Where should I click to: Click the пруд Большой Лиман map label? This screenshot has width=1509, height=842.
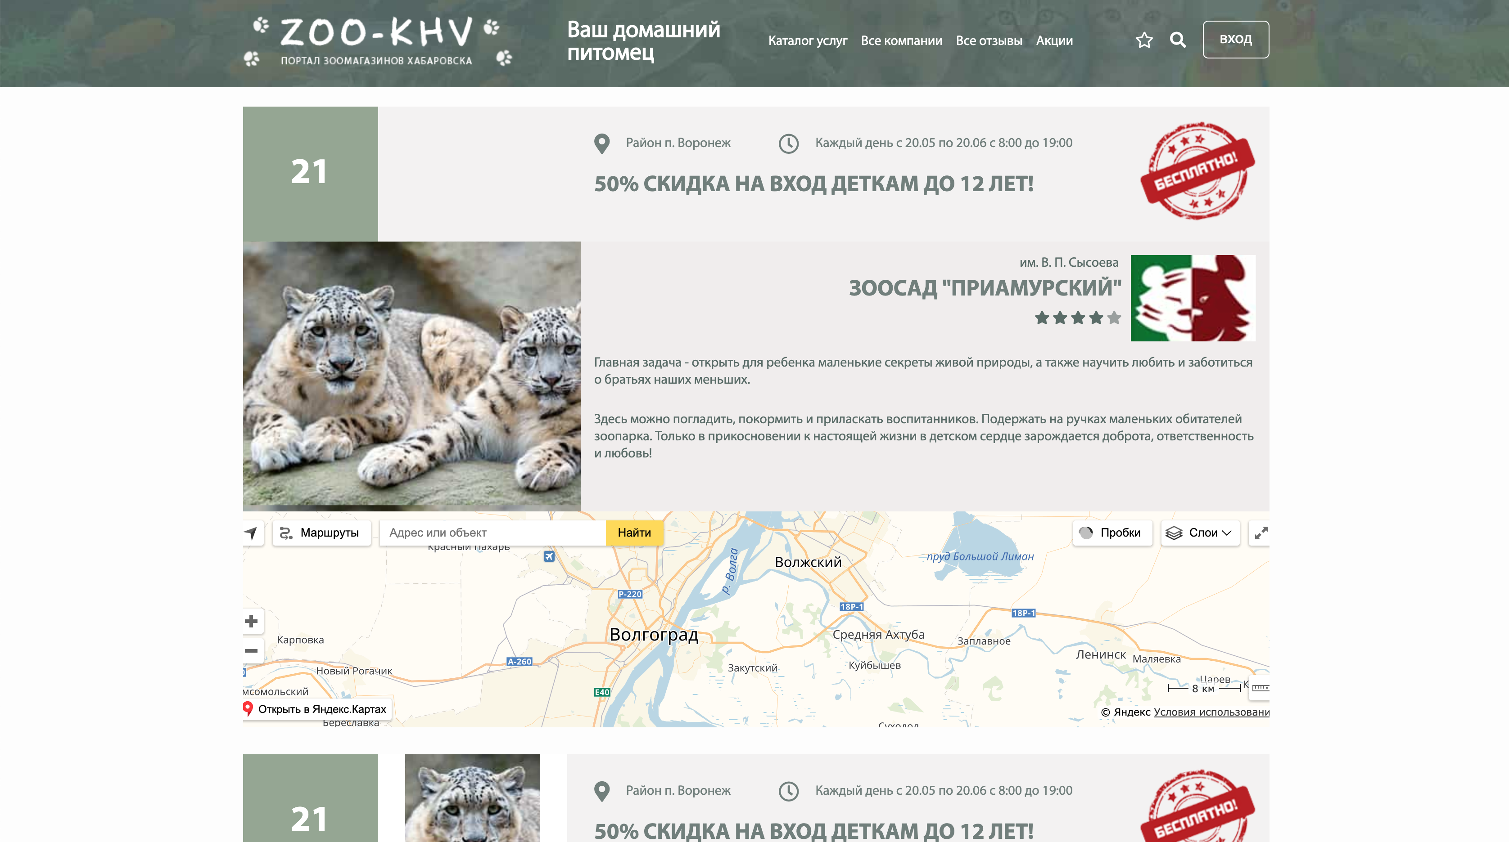point(980,556)
